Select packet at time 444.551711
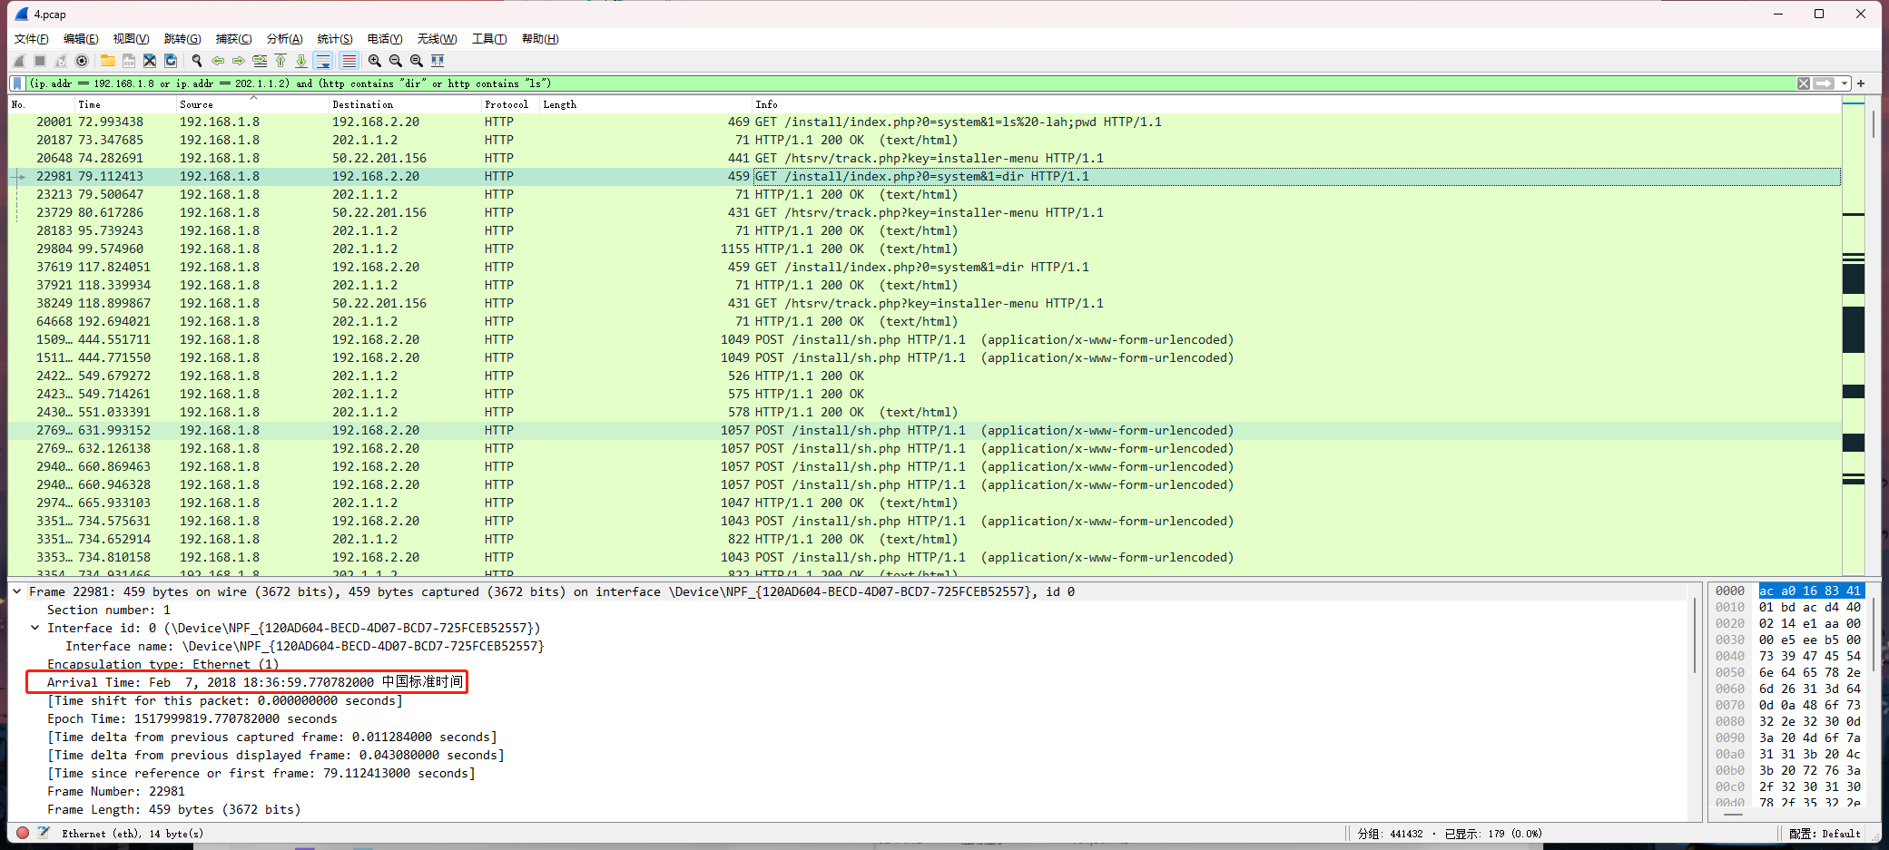 pos(925,339)
